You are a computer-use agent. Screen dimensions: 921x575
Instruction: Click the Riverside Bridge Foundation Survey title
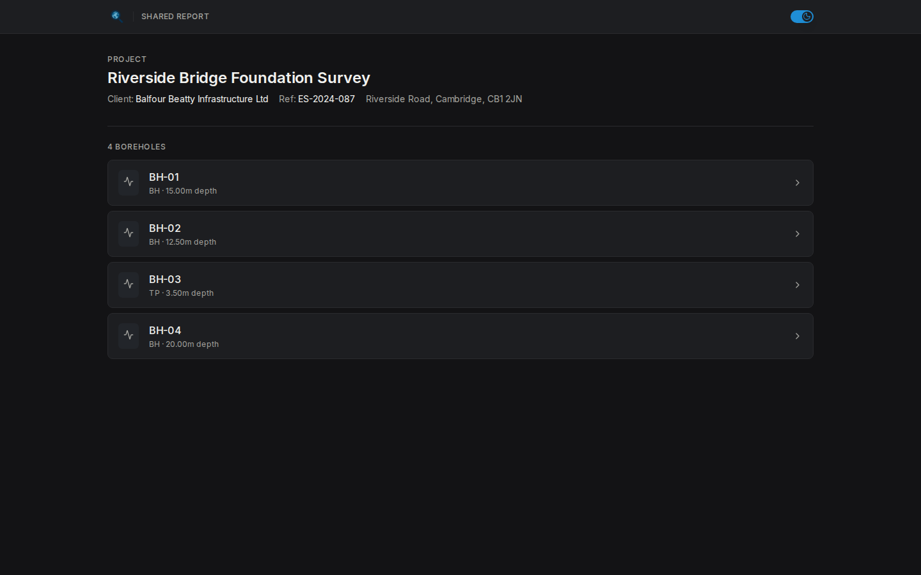[x=239, y=78]
